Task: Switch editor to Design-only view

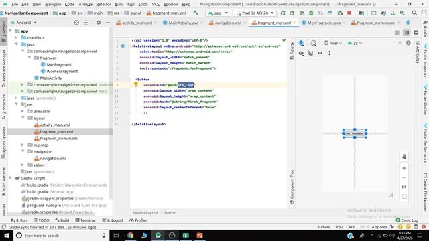Action: 416,33
